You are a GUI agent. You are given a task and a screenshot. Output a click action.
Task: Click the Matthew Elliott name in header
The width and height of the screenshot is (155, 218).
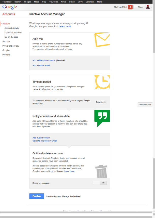(121, 7)
